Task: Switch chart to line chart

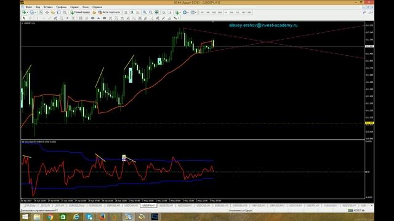Action: click(x=138, y=12)
